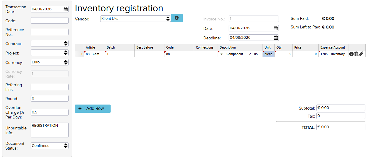Open calendar for invoice Date field
Viewport: 374px width, 162px height.
pos(276,28)
